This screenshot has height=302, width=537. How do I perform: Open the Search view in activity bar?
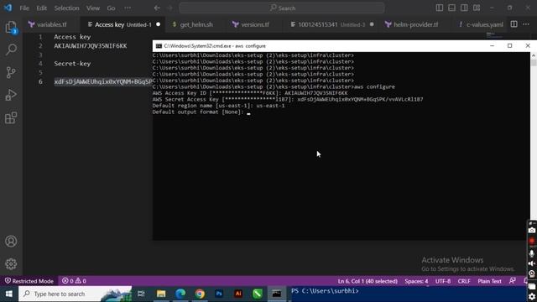[11, 49]
